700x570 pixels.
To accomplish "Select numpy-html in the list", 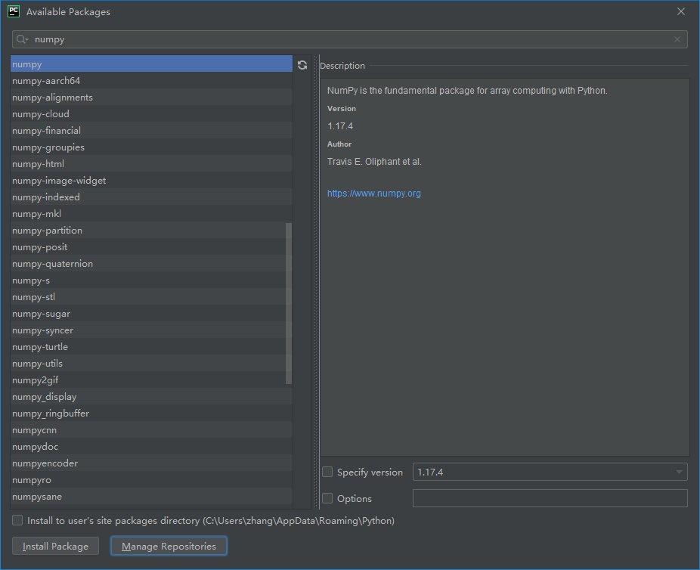I will (x=151, y=164).
